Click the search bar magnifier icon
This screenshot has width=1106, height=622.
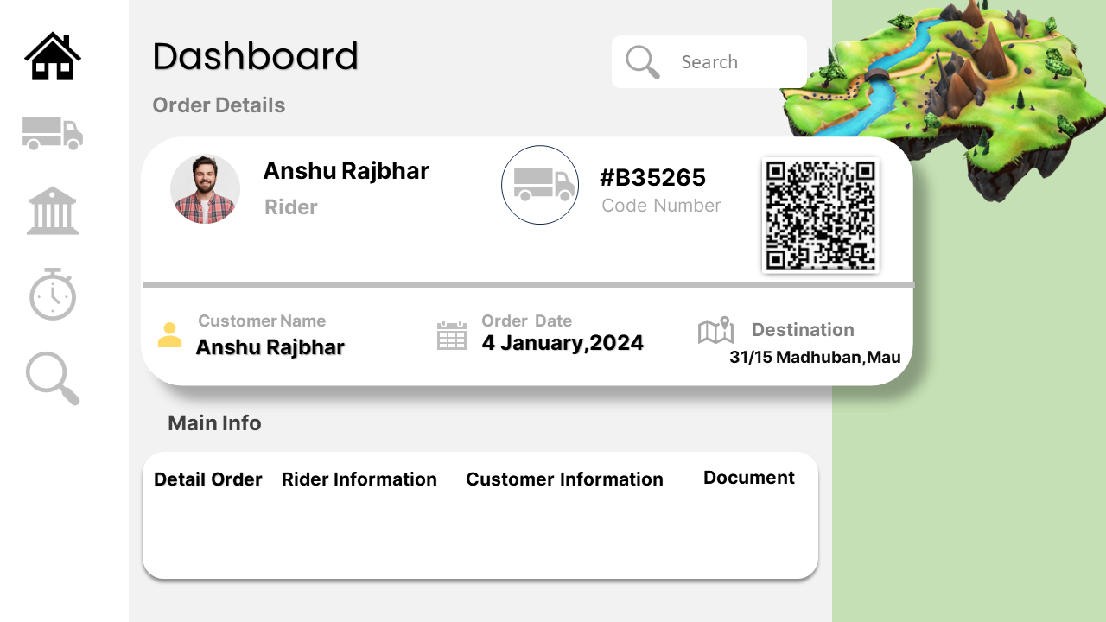pos(643,62)
